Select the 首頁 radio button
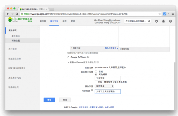 click(96, 72)
